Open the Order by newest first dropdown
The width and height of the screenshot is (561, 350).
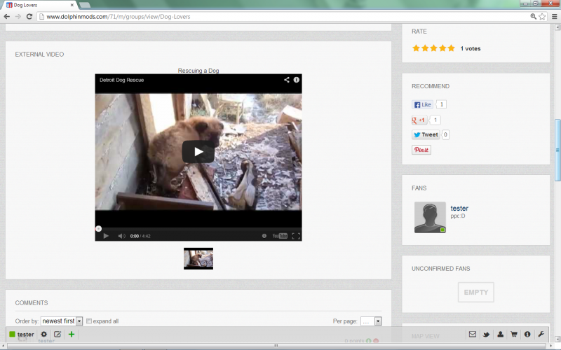pyautogui.click(x=62, y=321)
